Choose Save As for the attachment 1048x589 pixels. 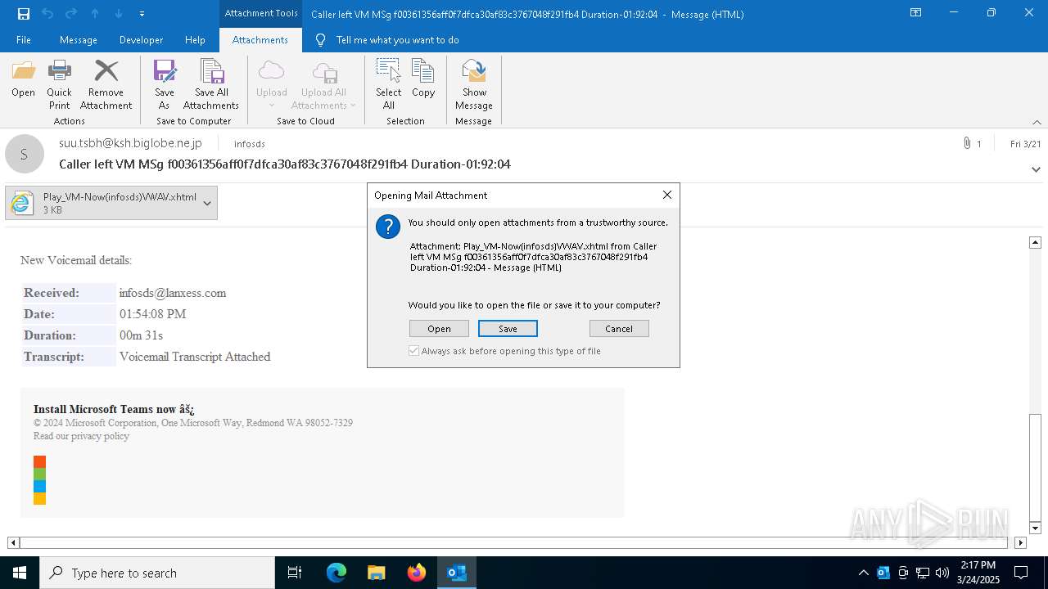pyautogui.click(x=164, y=86)
